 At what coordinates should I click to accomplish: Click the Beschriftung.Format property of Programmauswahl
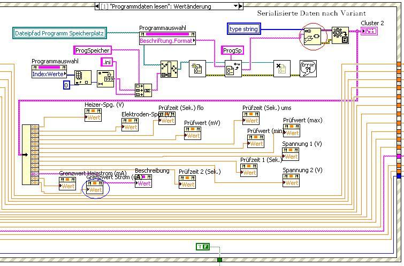(167, 41)
